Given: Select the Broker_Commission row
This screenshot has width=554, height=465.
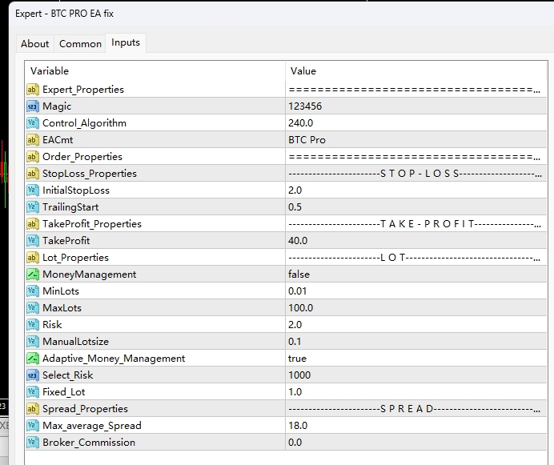Looking at the screenshot, I should [x=89, y=443].
